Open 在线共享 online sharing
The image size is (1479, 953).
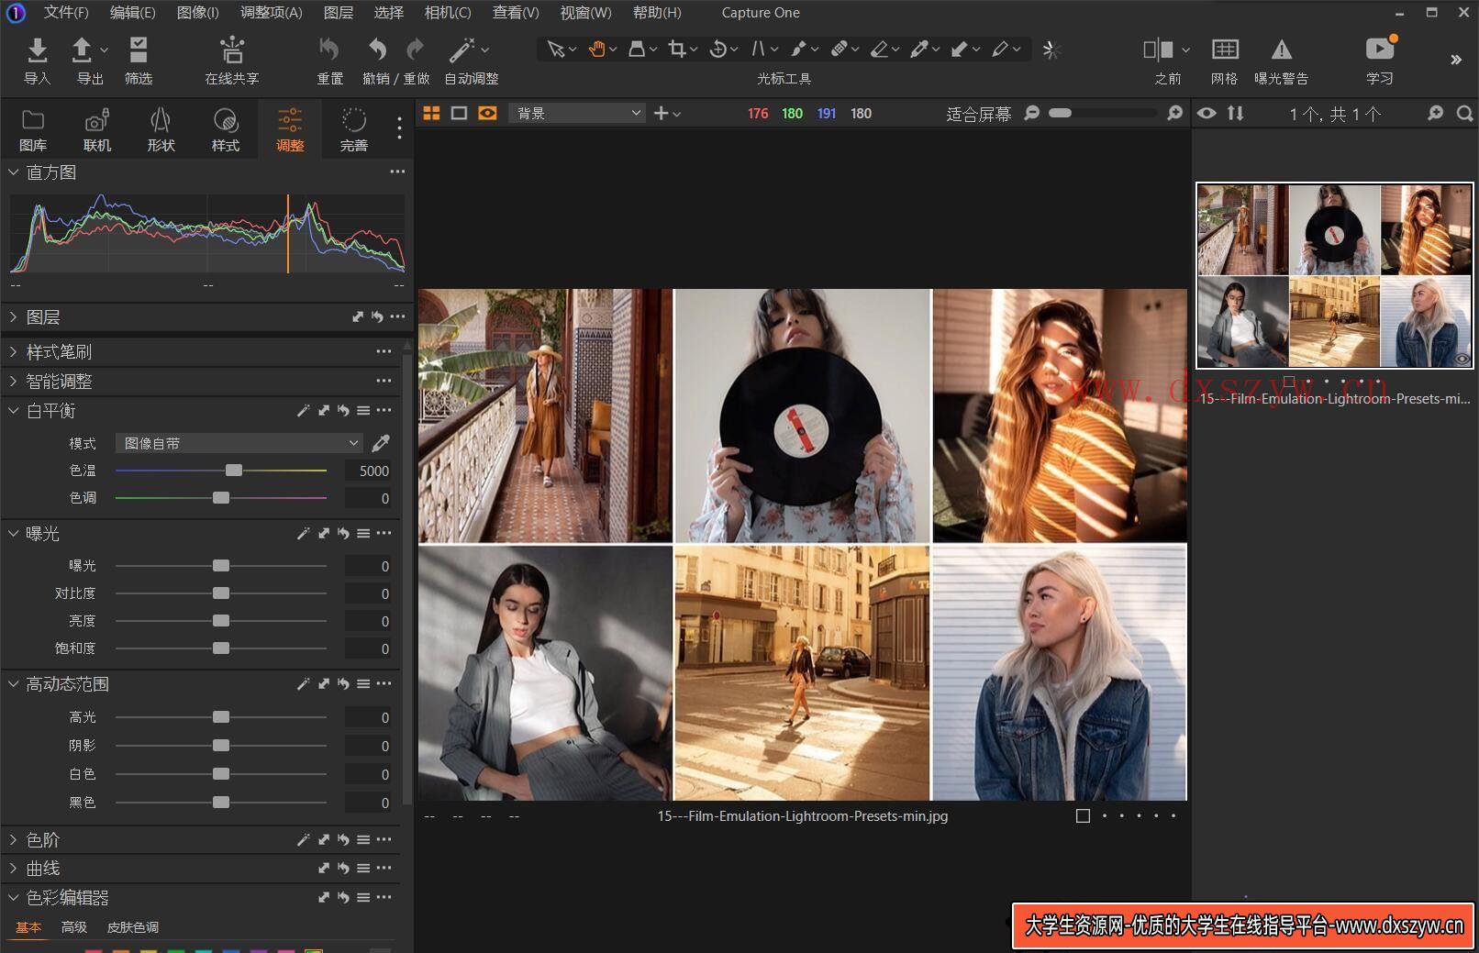click(x=232, y=50)
